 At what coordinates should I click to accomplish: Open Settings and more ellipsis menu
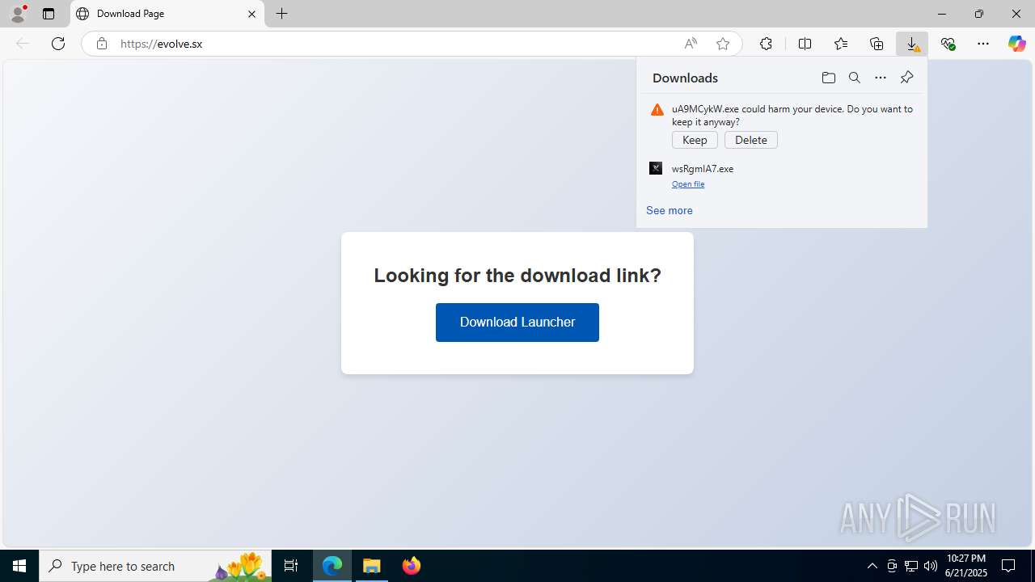coord(983,44)
